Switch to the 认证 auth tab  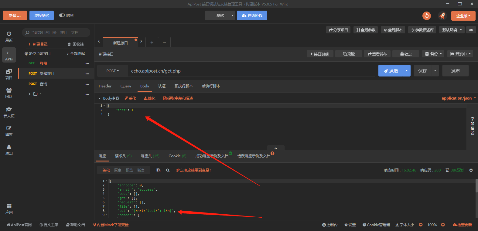(162, 86)
